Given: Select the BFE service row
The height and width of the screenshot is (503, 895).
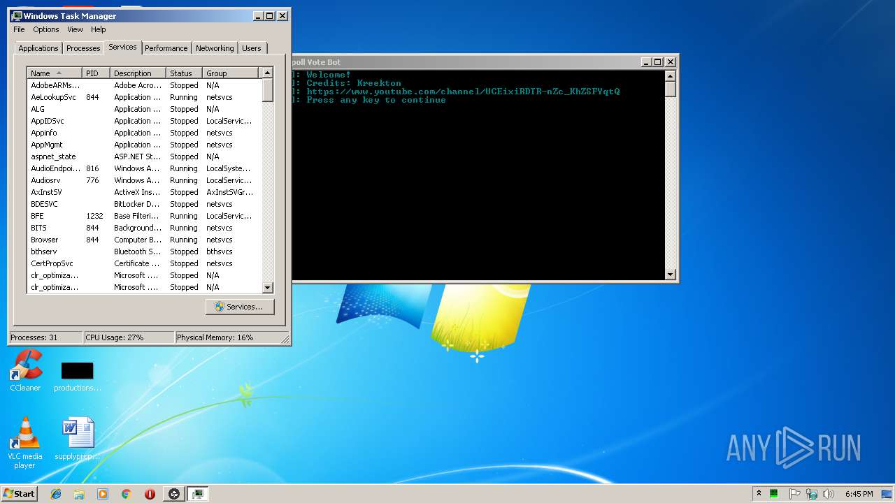Looking at the screenshot, I should (x=144, y=216).
